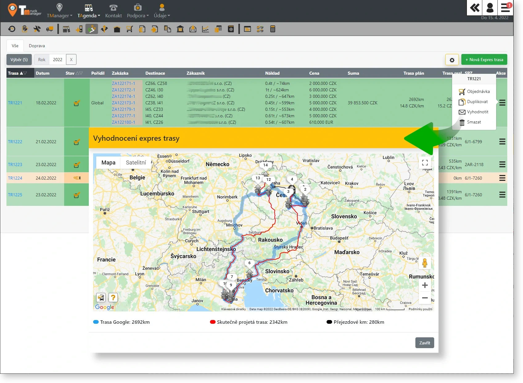Open the checklist boxes toolbar icon
Viewport: 523px width, 383px height.
click(x=260, y=29)
